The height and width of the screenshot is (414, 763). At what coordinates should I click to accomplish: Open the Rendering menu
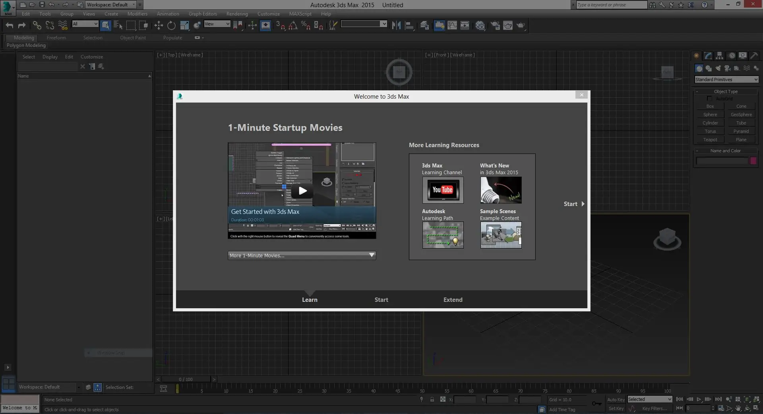coord(237,14)
